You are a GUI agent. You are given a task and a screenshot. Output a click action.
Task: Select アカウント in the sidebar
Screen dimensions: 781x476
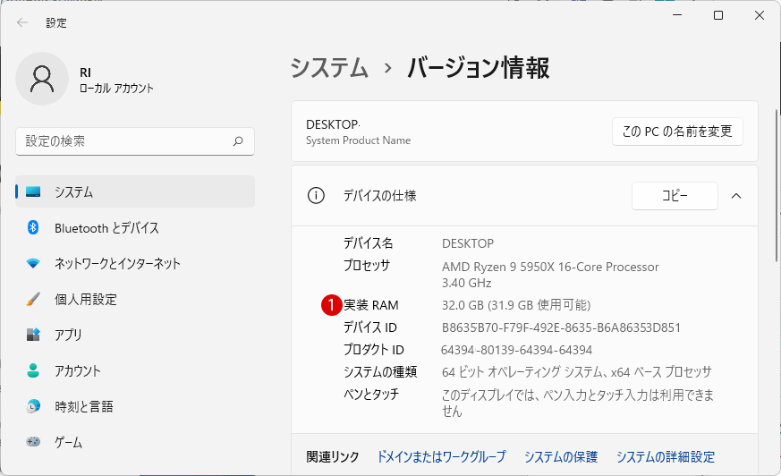135,370
